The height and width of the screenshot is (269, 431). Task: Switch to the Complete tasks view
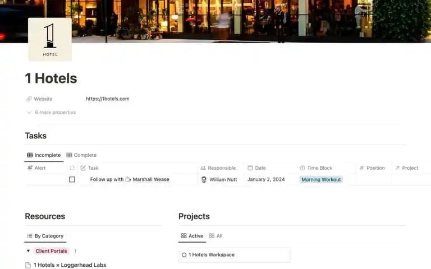point(81,155)
